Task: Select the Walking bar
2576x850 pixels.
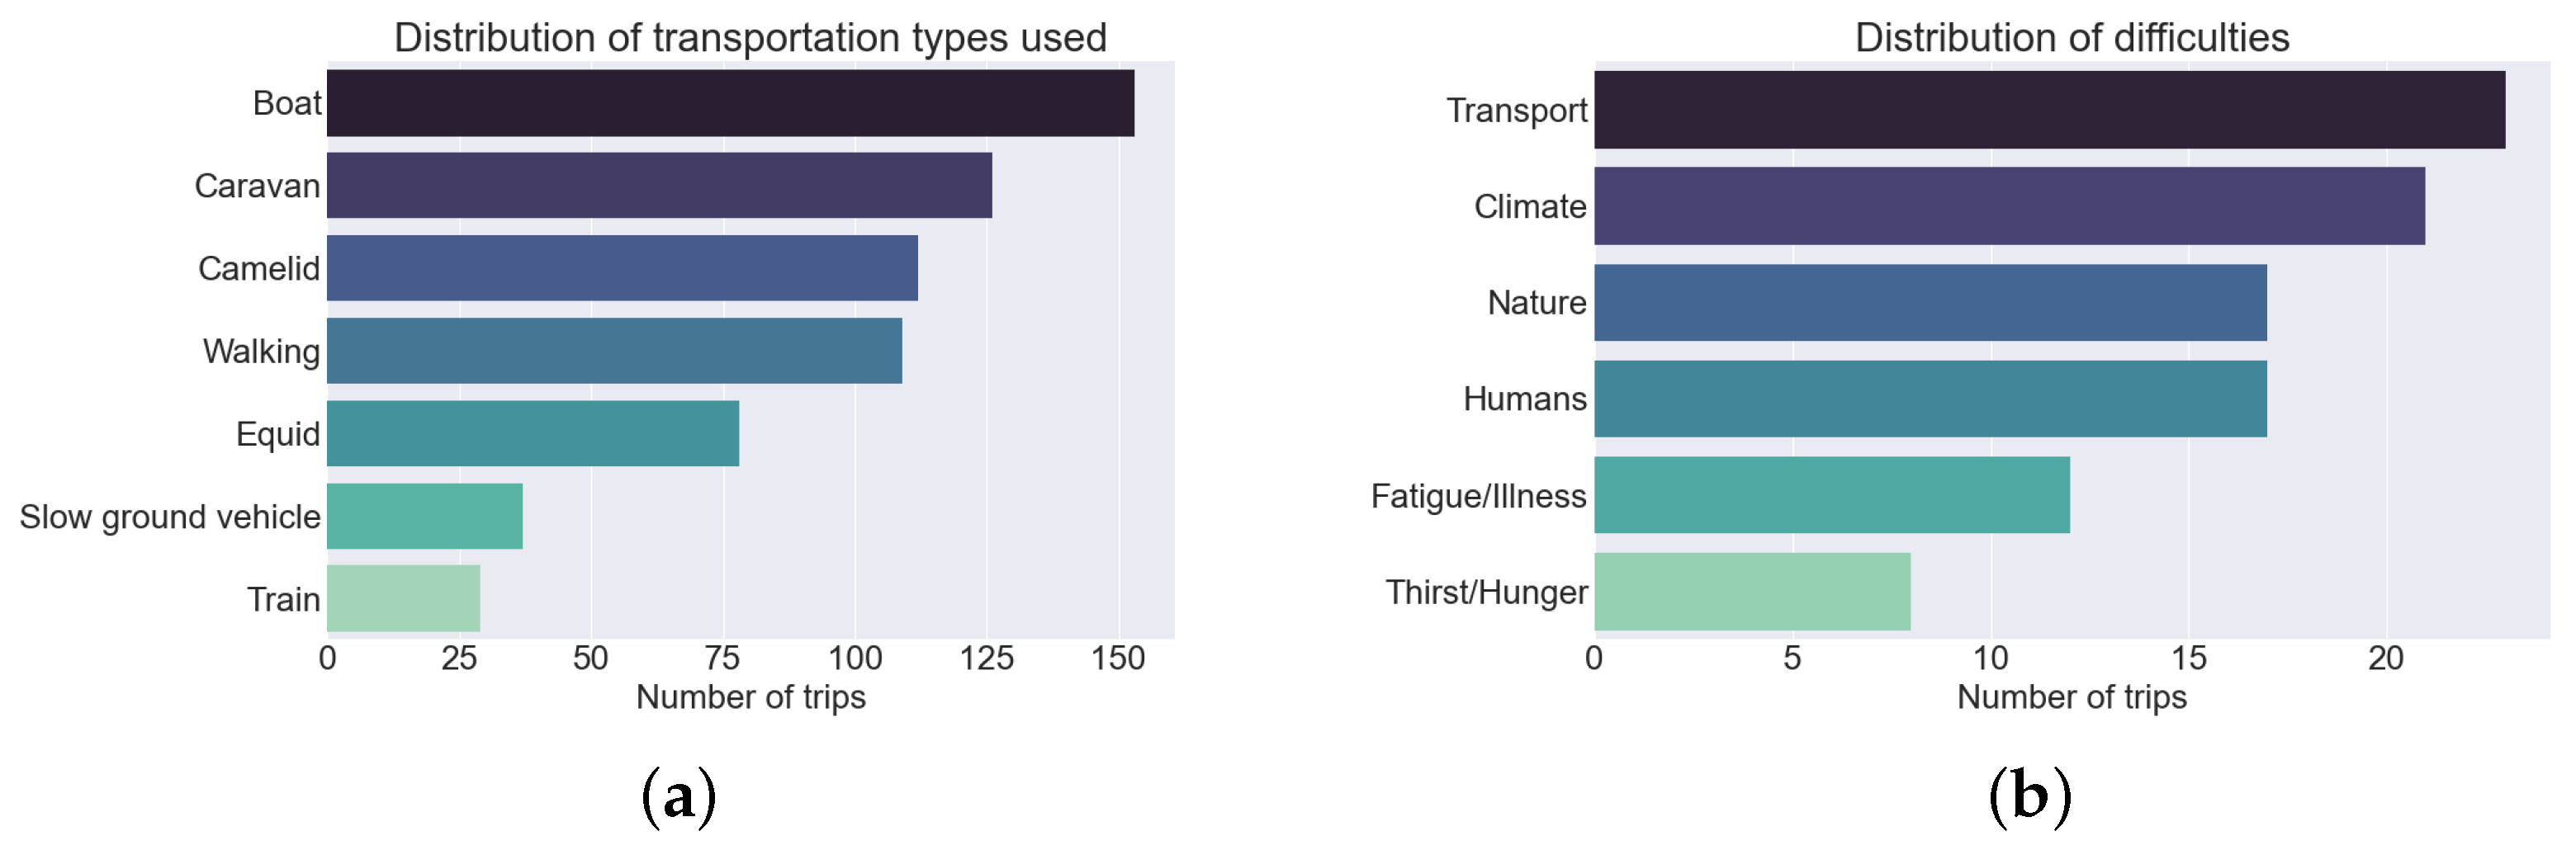Action: click(614, 351)
